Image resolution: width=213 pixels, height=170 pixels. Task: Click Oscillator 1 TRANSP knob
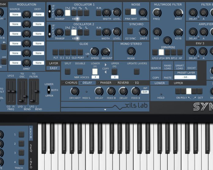point(59,13)
